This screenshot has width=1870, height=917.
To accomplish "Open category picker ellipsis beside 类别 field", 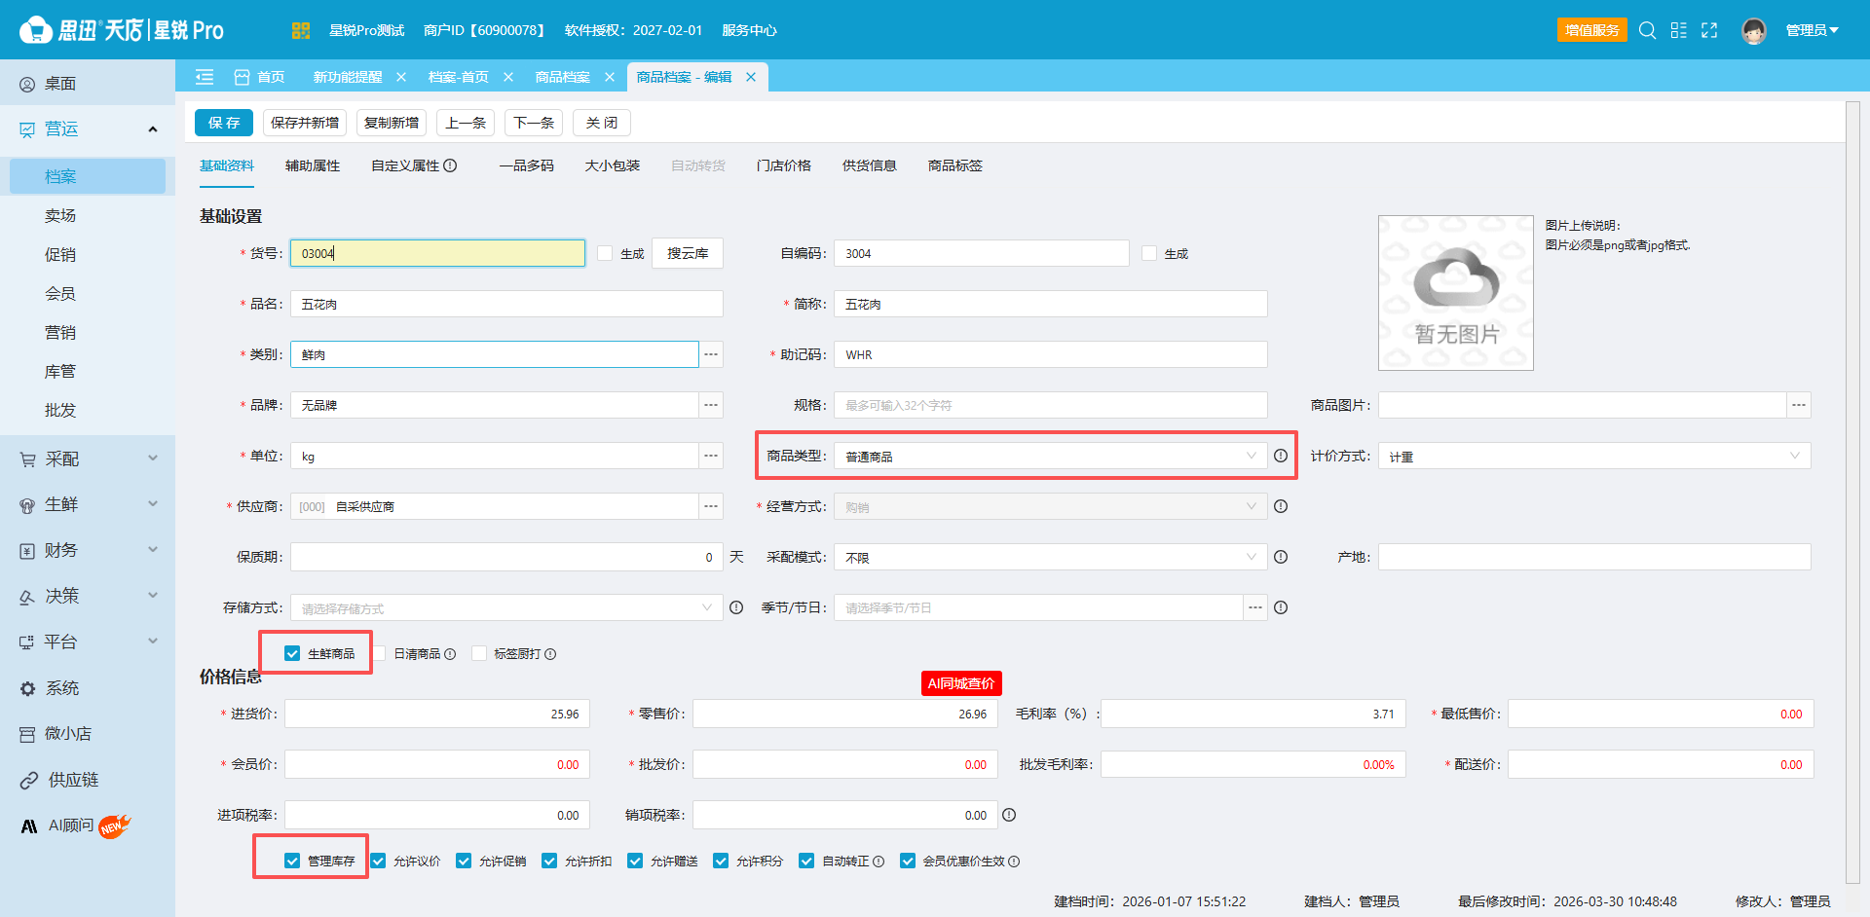I will pyautogui.click(x=711, y=354).
